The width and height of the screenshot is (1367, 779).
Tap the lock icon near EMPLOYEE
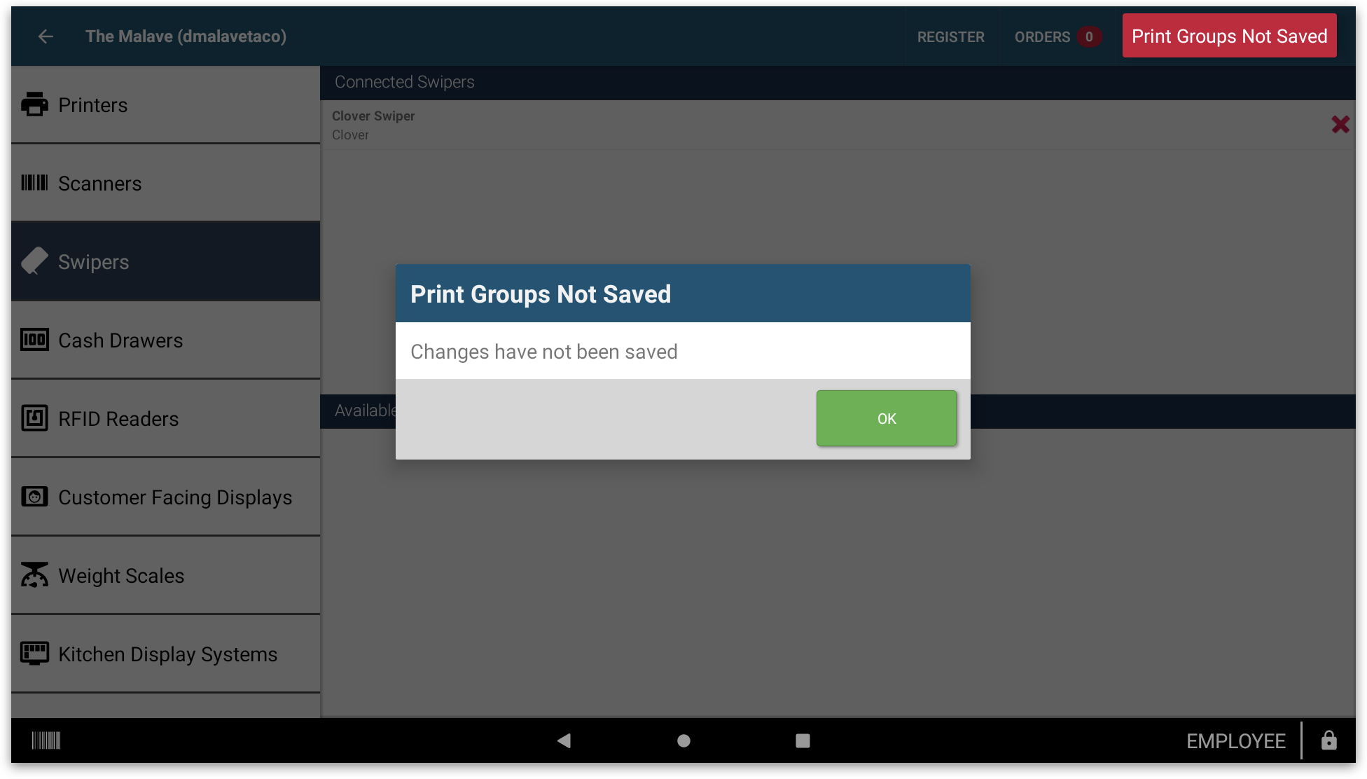coord(1329,740)
